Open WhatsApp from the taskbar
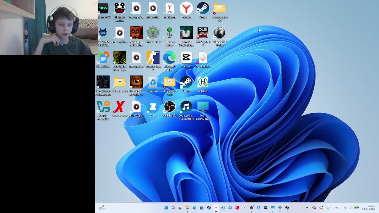Viewport: 379px width, 213px height. tap(223, 208)
